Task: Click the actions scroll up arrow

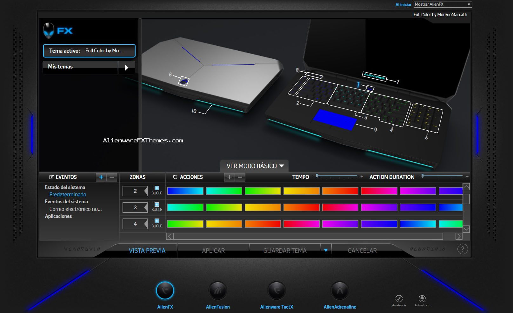Action: click(x=466, y=187)
